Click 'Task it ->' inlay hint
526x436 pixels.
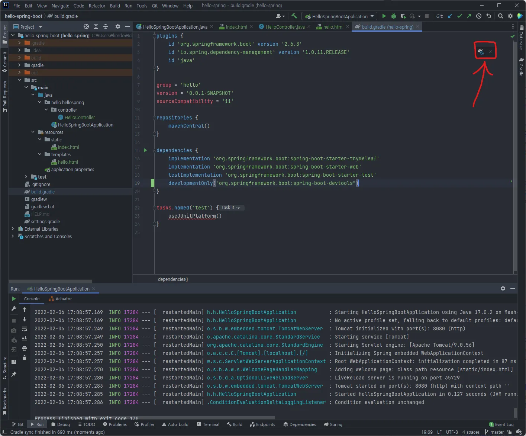click(231, 208)
